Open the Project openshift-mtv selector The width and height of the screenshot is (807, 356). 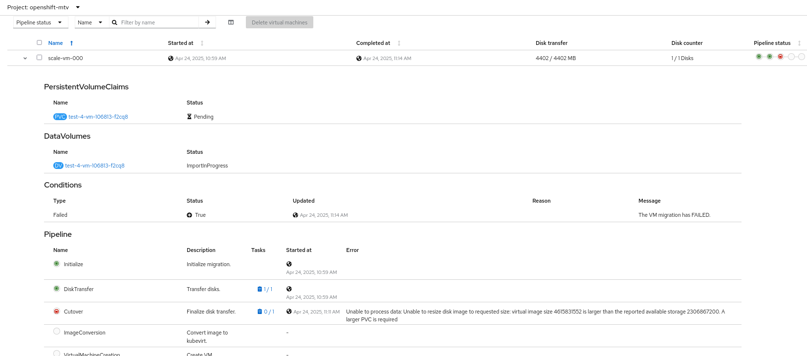click(44, 7)
